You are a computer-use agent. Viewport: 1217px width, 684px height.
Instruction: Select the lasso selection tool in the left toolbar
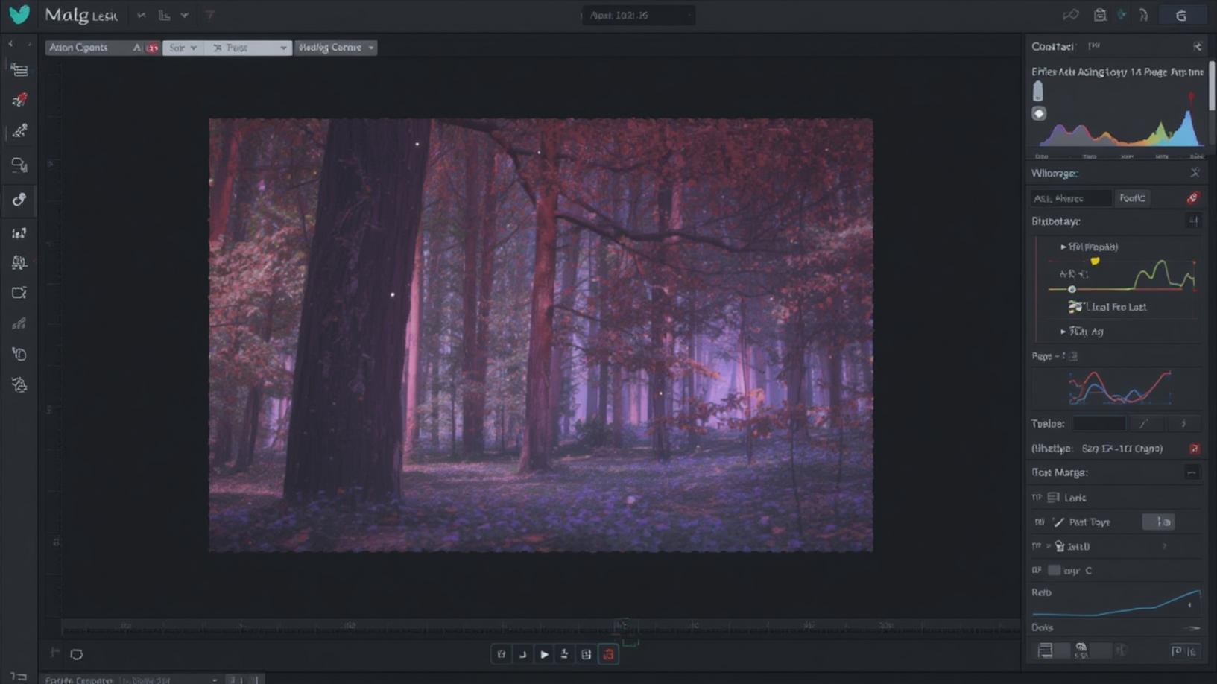pos(19,165)
